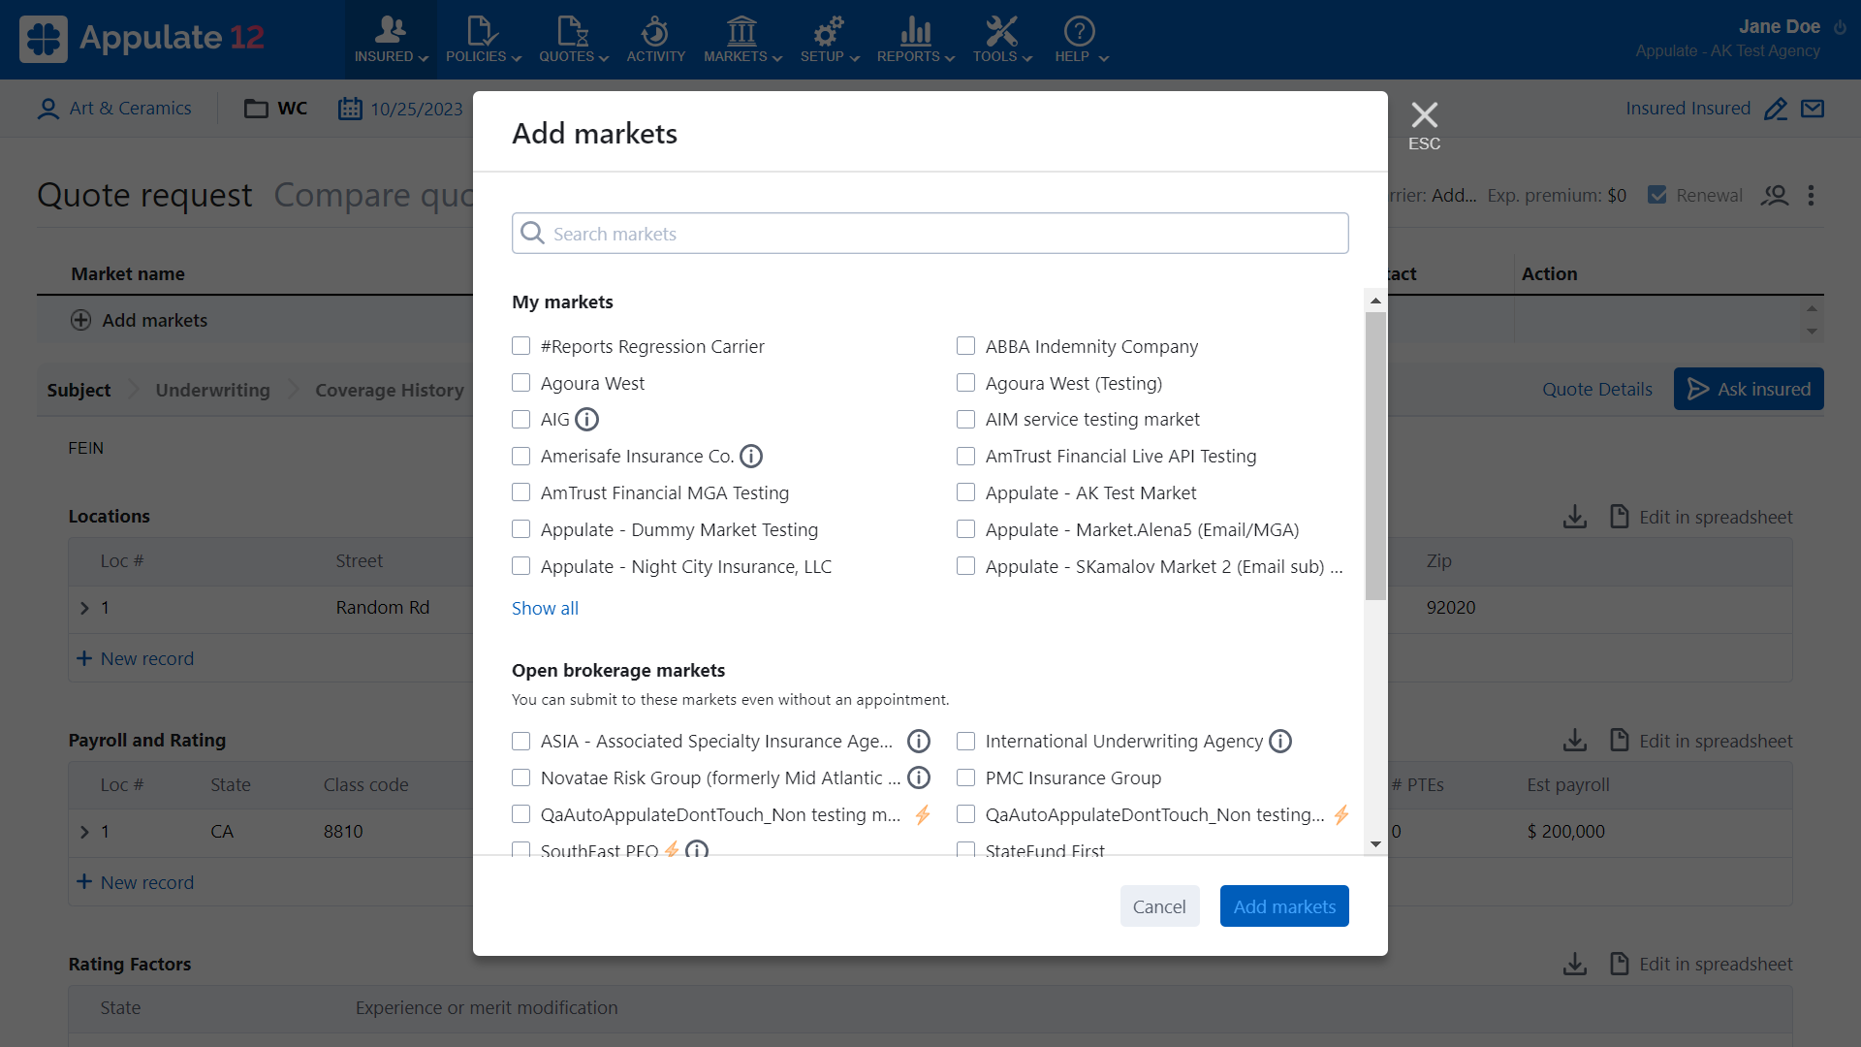Screen dimensions: 1861x1047
Task: Click the search magnifier icon in dialog
Action: (532, 234)
